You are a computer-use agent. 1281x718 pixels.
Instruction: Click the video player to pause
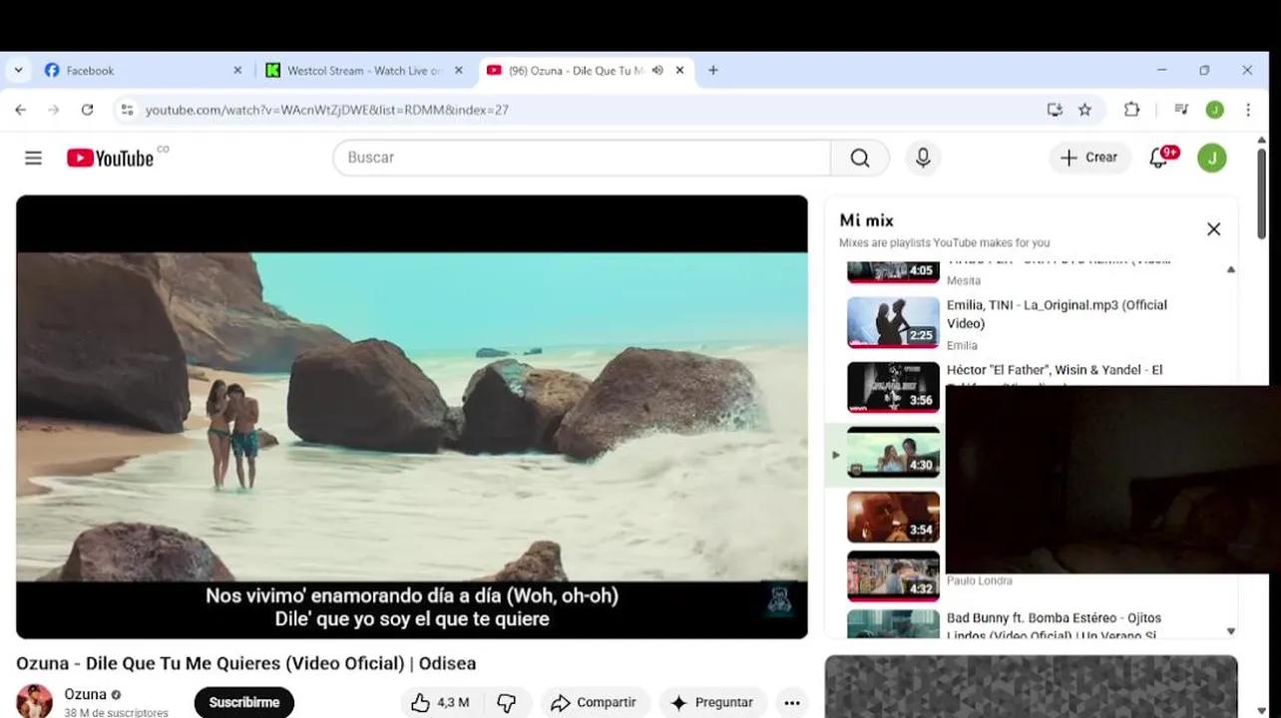coord(412,417)
